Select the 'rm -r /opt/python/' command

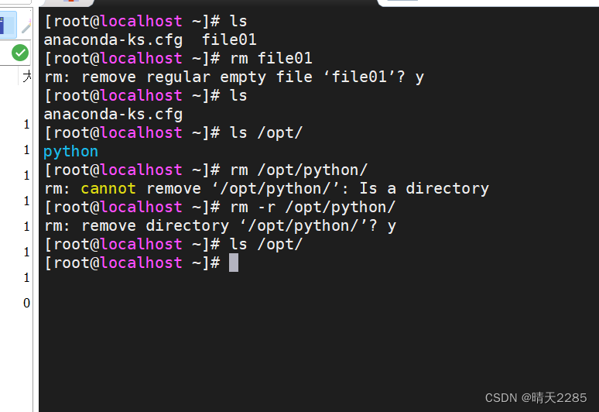coord(313,208)
